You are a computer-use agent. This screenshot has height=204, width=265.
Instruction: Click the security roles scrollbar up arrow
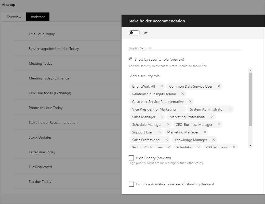[250, 71]
